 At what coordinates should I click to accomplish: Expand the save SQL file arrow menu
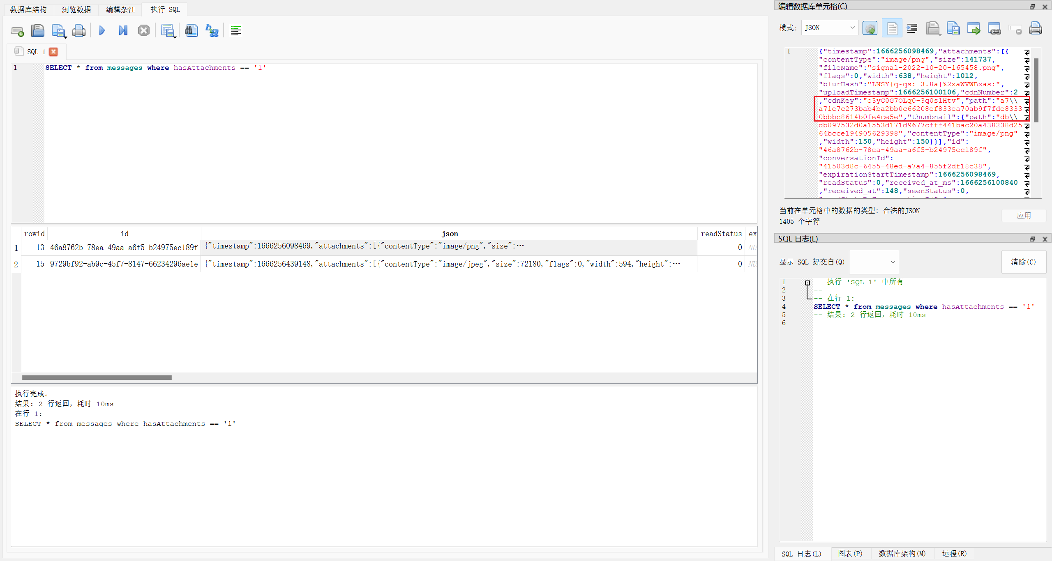click(65, 37)
